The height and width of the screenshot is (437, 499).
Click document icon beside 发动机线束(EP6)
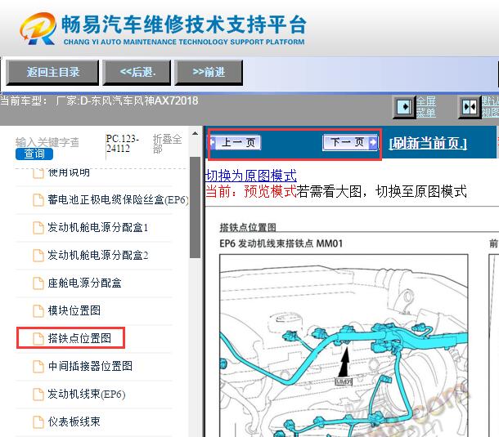38,395
